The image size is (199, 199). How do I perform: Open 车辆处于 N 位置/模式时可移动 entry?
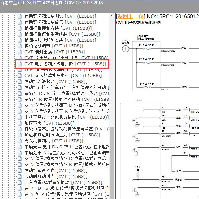click(67, 153)
